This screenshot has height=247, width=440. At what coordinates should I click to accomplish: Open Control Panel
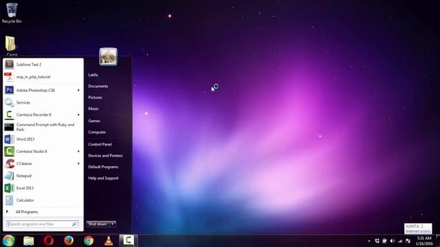(x=100, y=144)
